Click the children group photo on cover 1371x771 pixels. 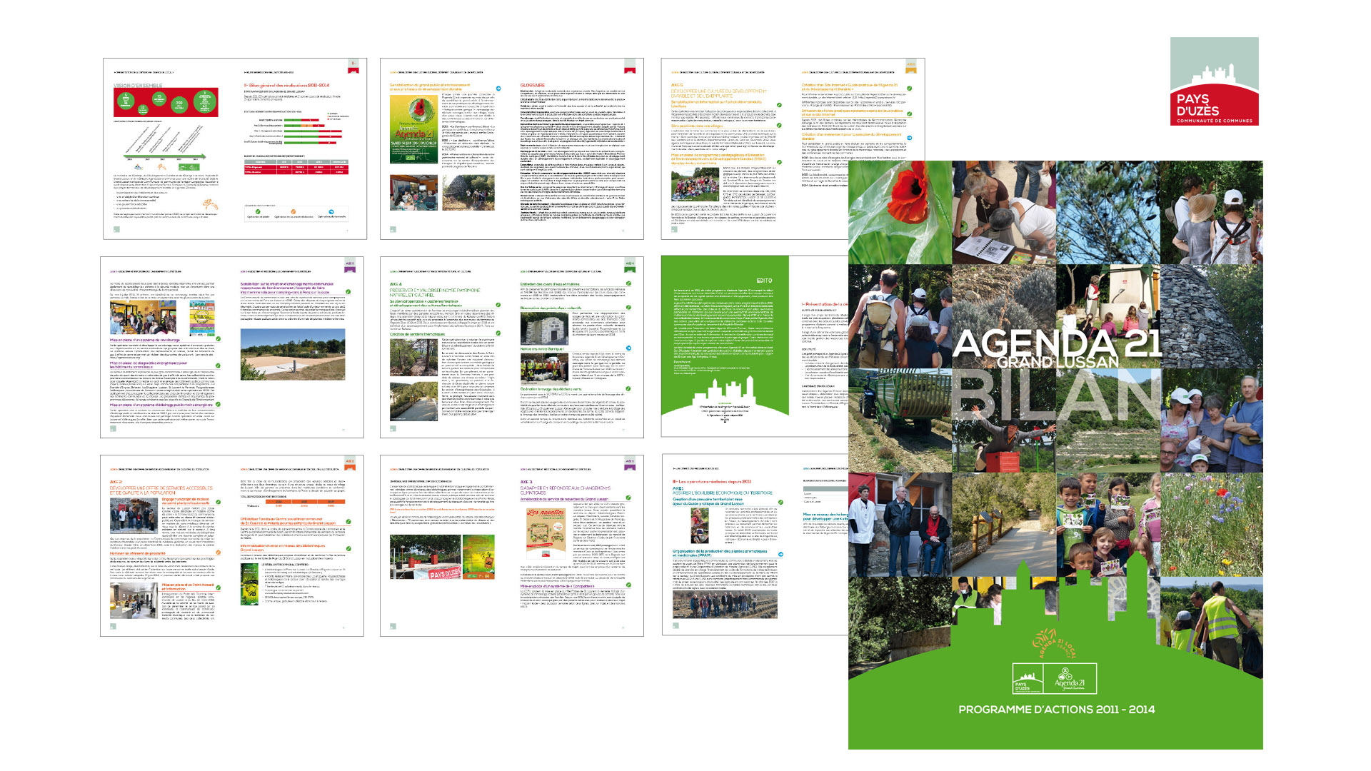[x=1108, y=524]
